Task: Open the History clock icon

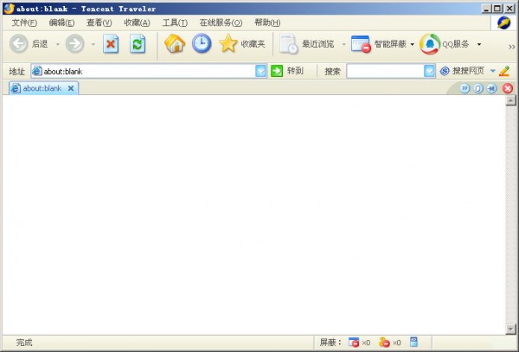Action: [202, 43]
